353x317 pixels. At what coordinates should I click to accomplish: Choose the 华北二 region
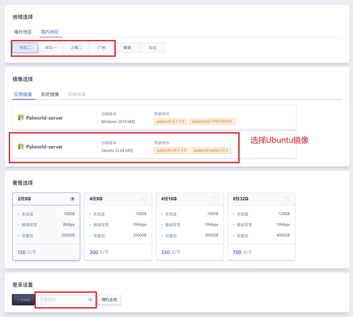click(x=25, y=48)
